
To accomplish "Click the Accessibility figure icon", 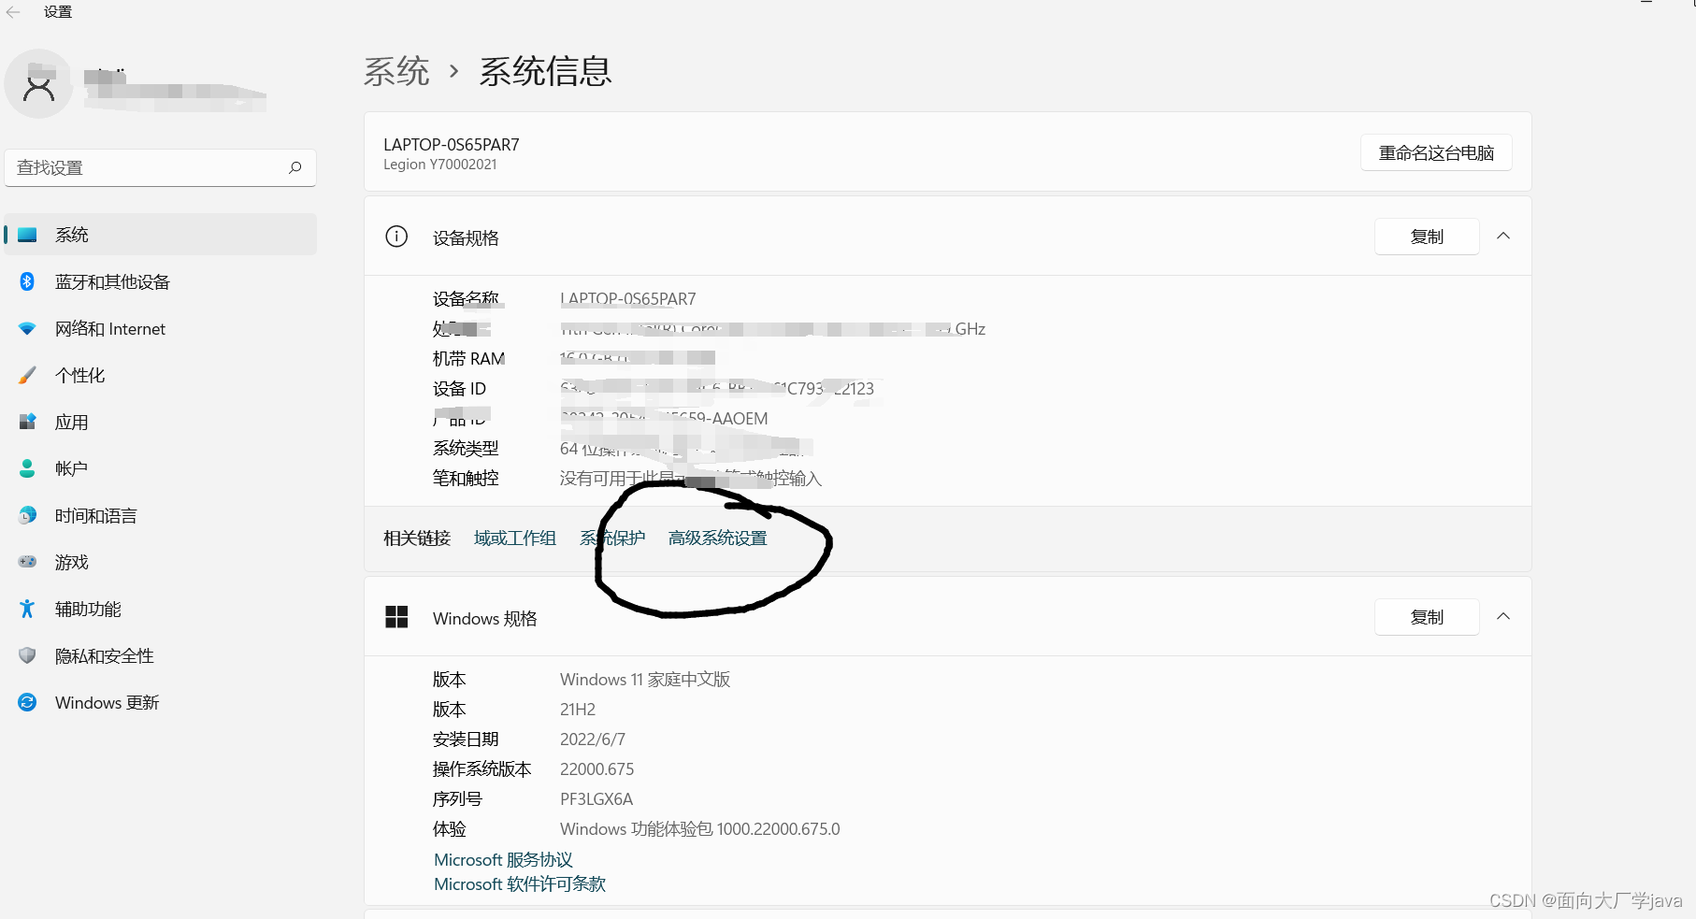I will 27,609.
